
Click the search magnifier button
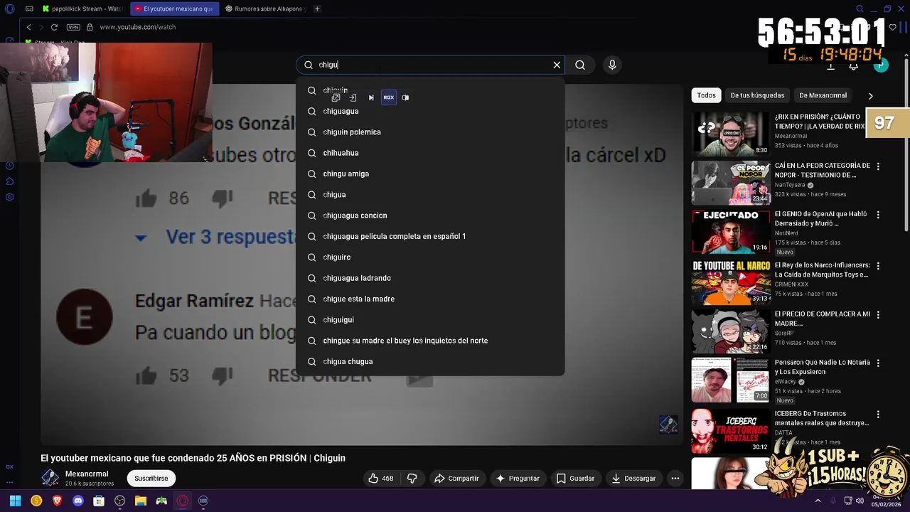pyautogui.click(x=580, y=65)
